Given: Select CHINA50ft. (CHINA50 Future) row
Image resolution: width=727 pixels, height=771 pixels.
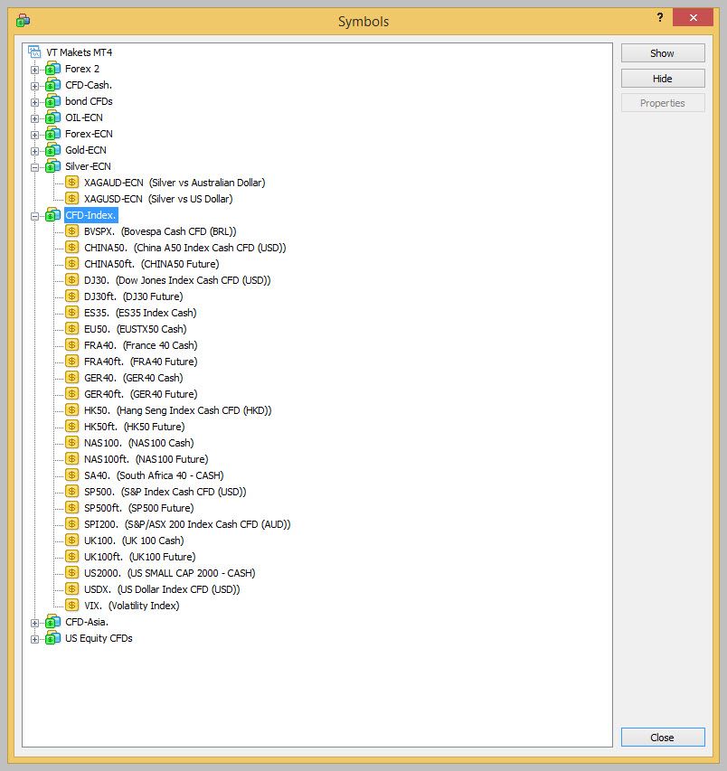Looking at the screenshot, I should point(152,264).
